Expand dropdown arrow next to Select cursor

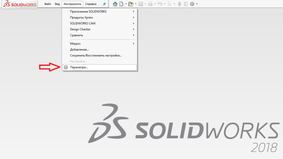tap(174, 4)
